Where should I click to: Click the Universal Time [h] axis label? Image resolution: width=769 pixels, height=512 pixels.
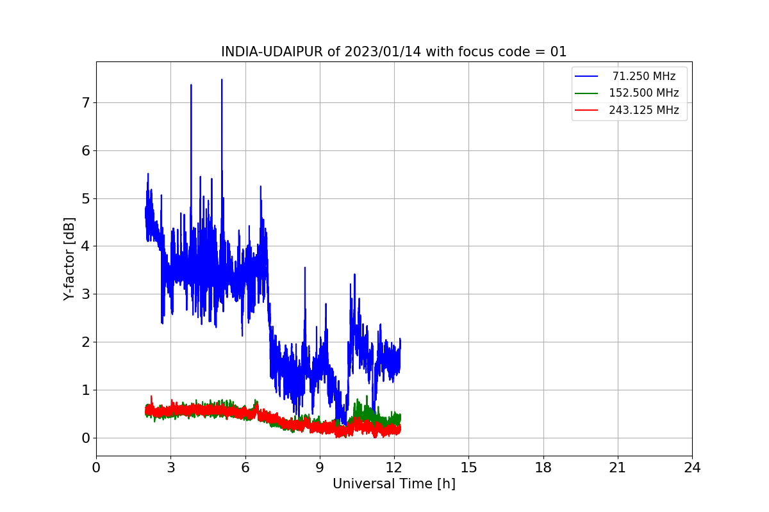click(x=393, y=484)
